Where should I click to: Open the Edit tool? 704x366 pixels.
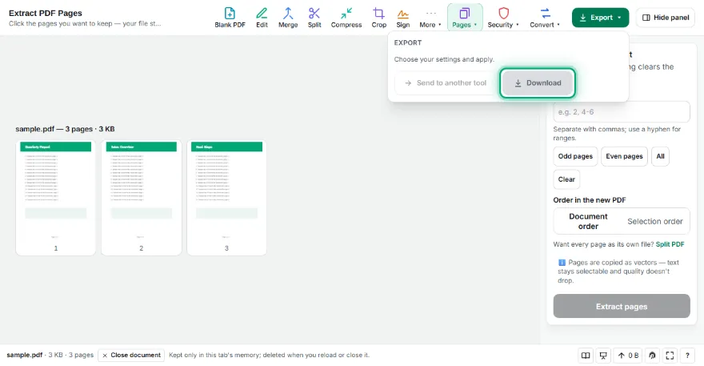[262, 18]
